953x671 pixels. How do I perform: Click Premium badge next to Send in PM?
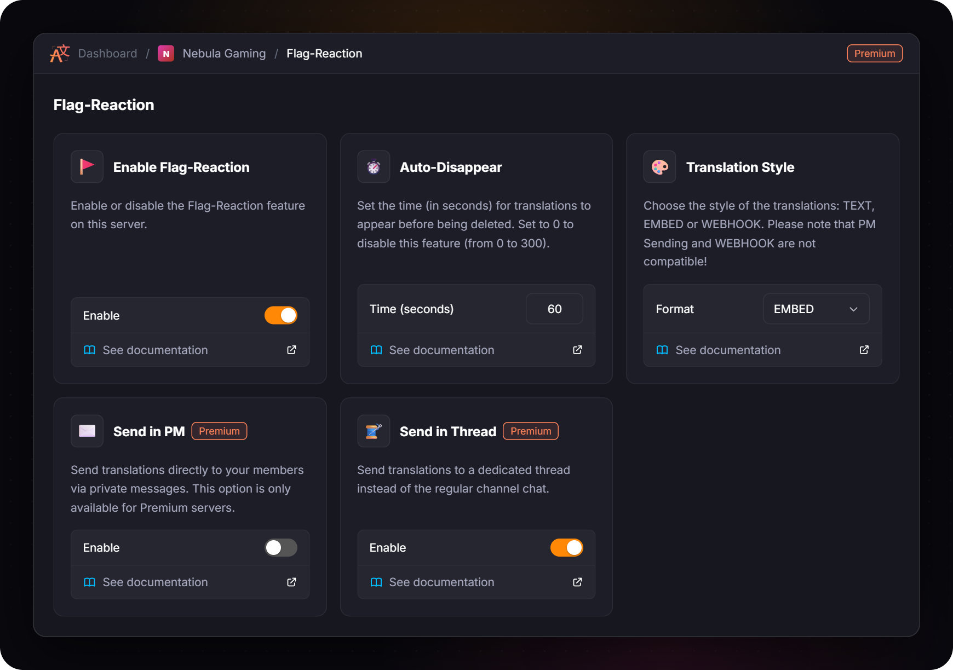coord(219,431)
